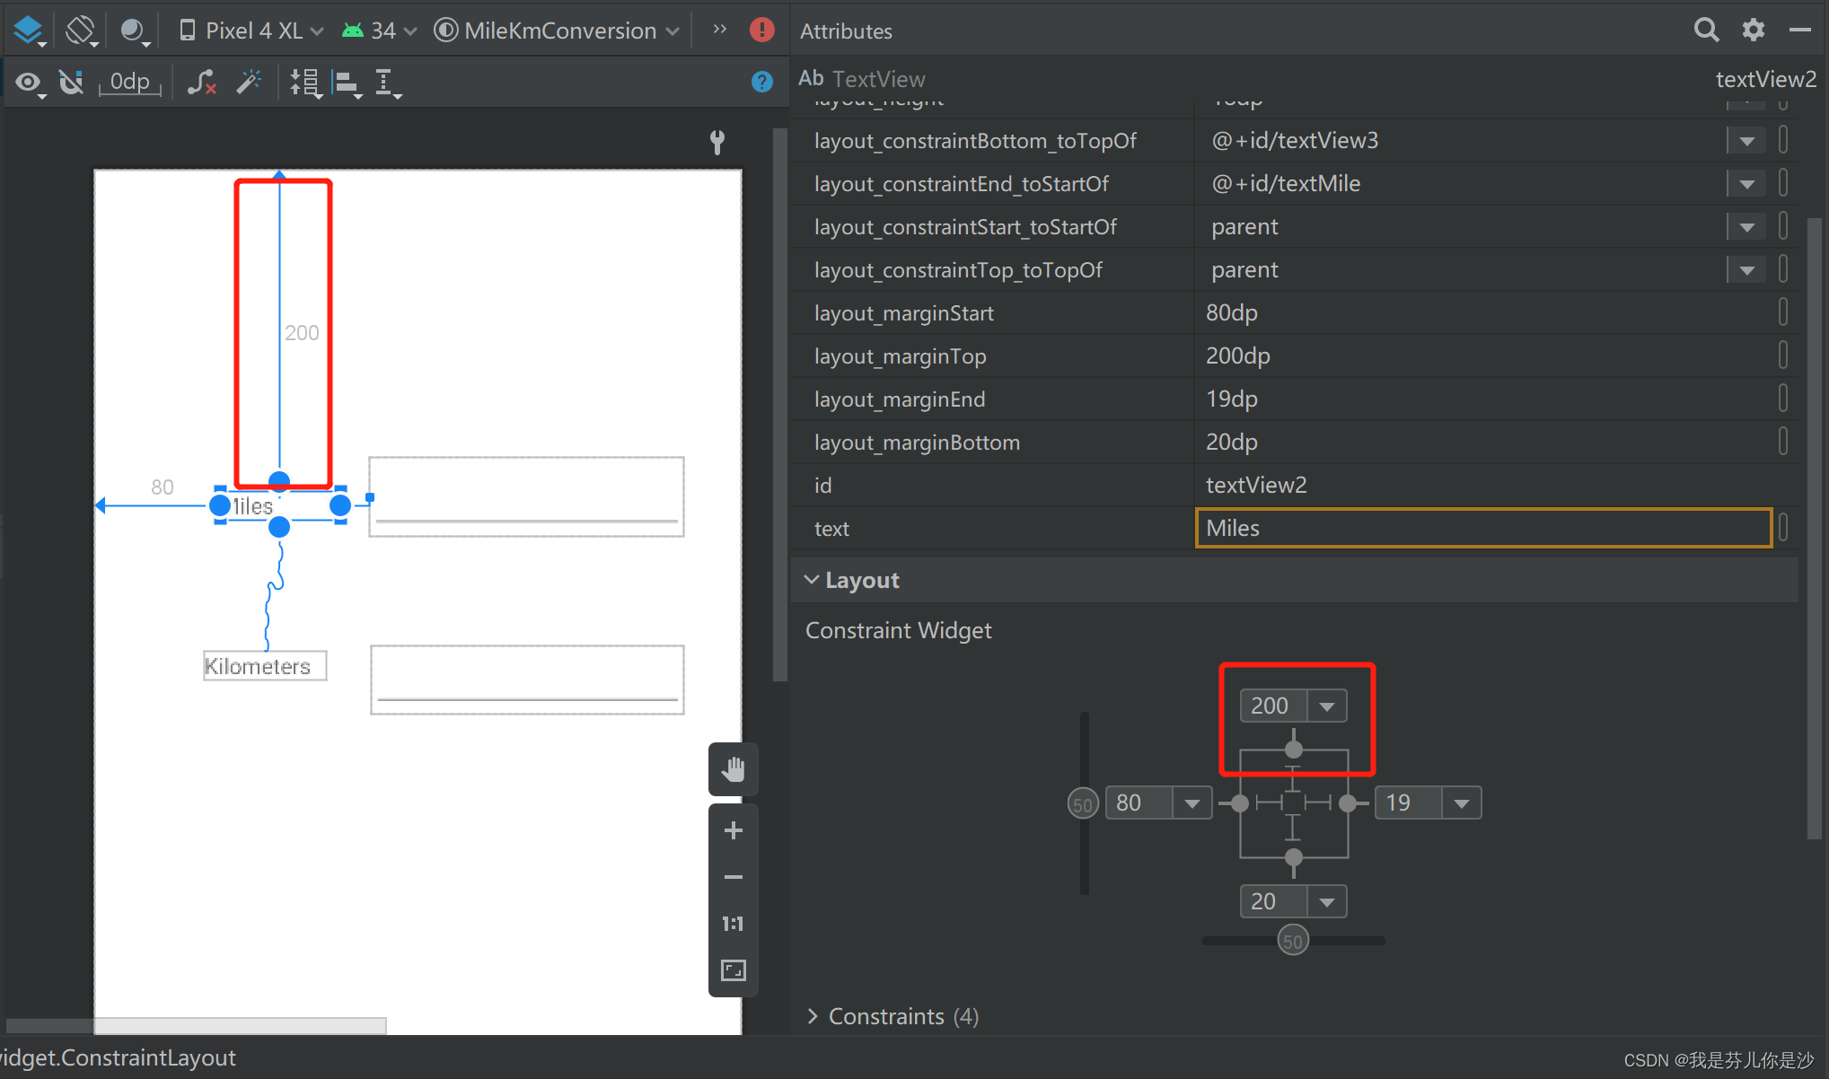Toggle view options eye icon
The width and height of the screenshot is (1829, 1079).
[x=29, y=83]
